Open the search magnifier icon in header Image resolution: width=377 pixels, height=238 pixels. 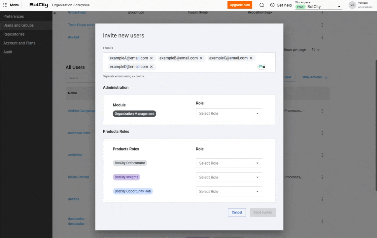tap(262, 5)
